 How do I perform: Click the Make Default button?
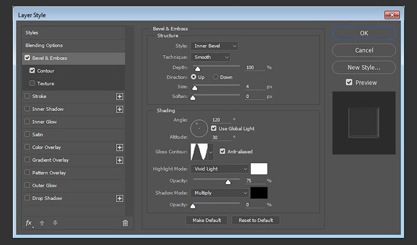pos(207,220)
